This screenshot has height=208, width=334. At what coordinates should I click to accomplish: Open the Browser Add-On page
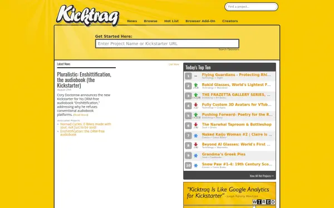[x=200, y=21]
